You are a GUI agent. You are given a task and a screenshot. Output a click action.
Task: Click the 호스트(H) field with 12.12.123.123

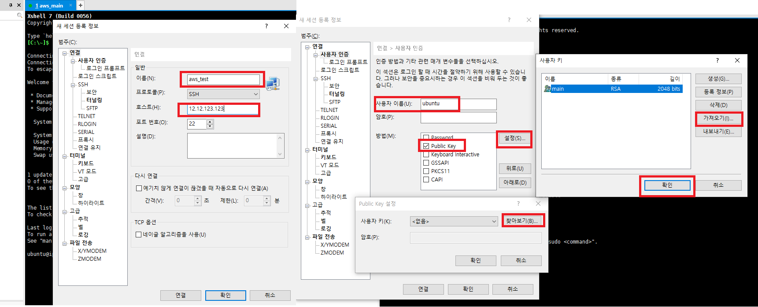click(x=222, y=109)
